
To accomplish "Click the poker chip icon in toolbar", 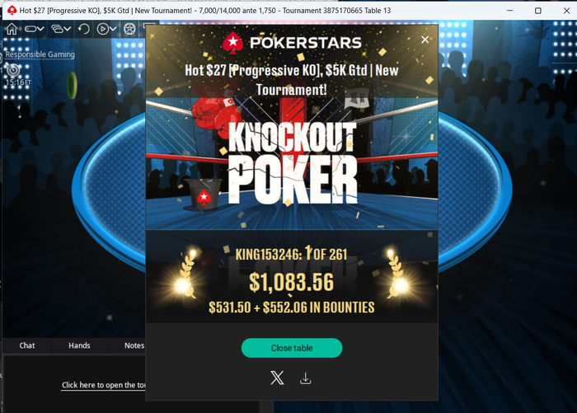I will 129,29.
